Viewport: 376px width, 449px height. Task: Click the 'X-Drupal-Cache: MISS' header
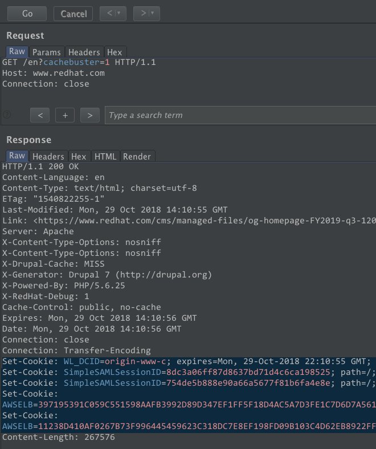54,264
